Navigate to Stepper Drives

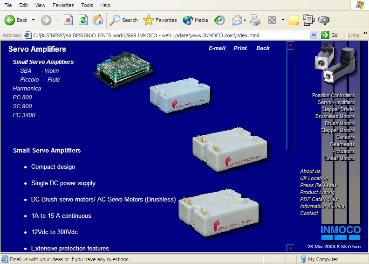[x=338, y=110]
